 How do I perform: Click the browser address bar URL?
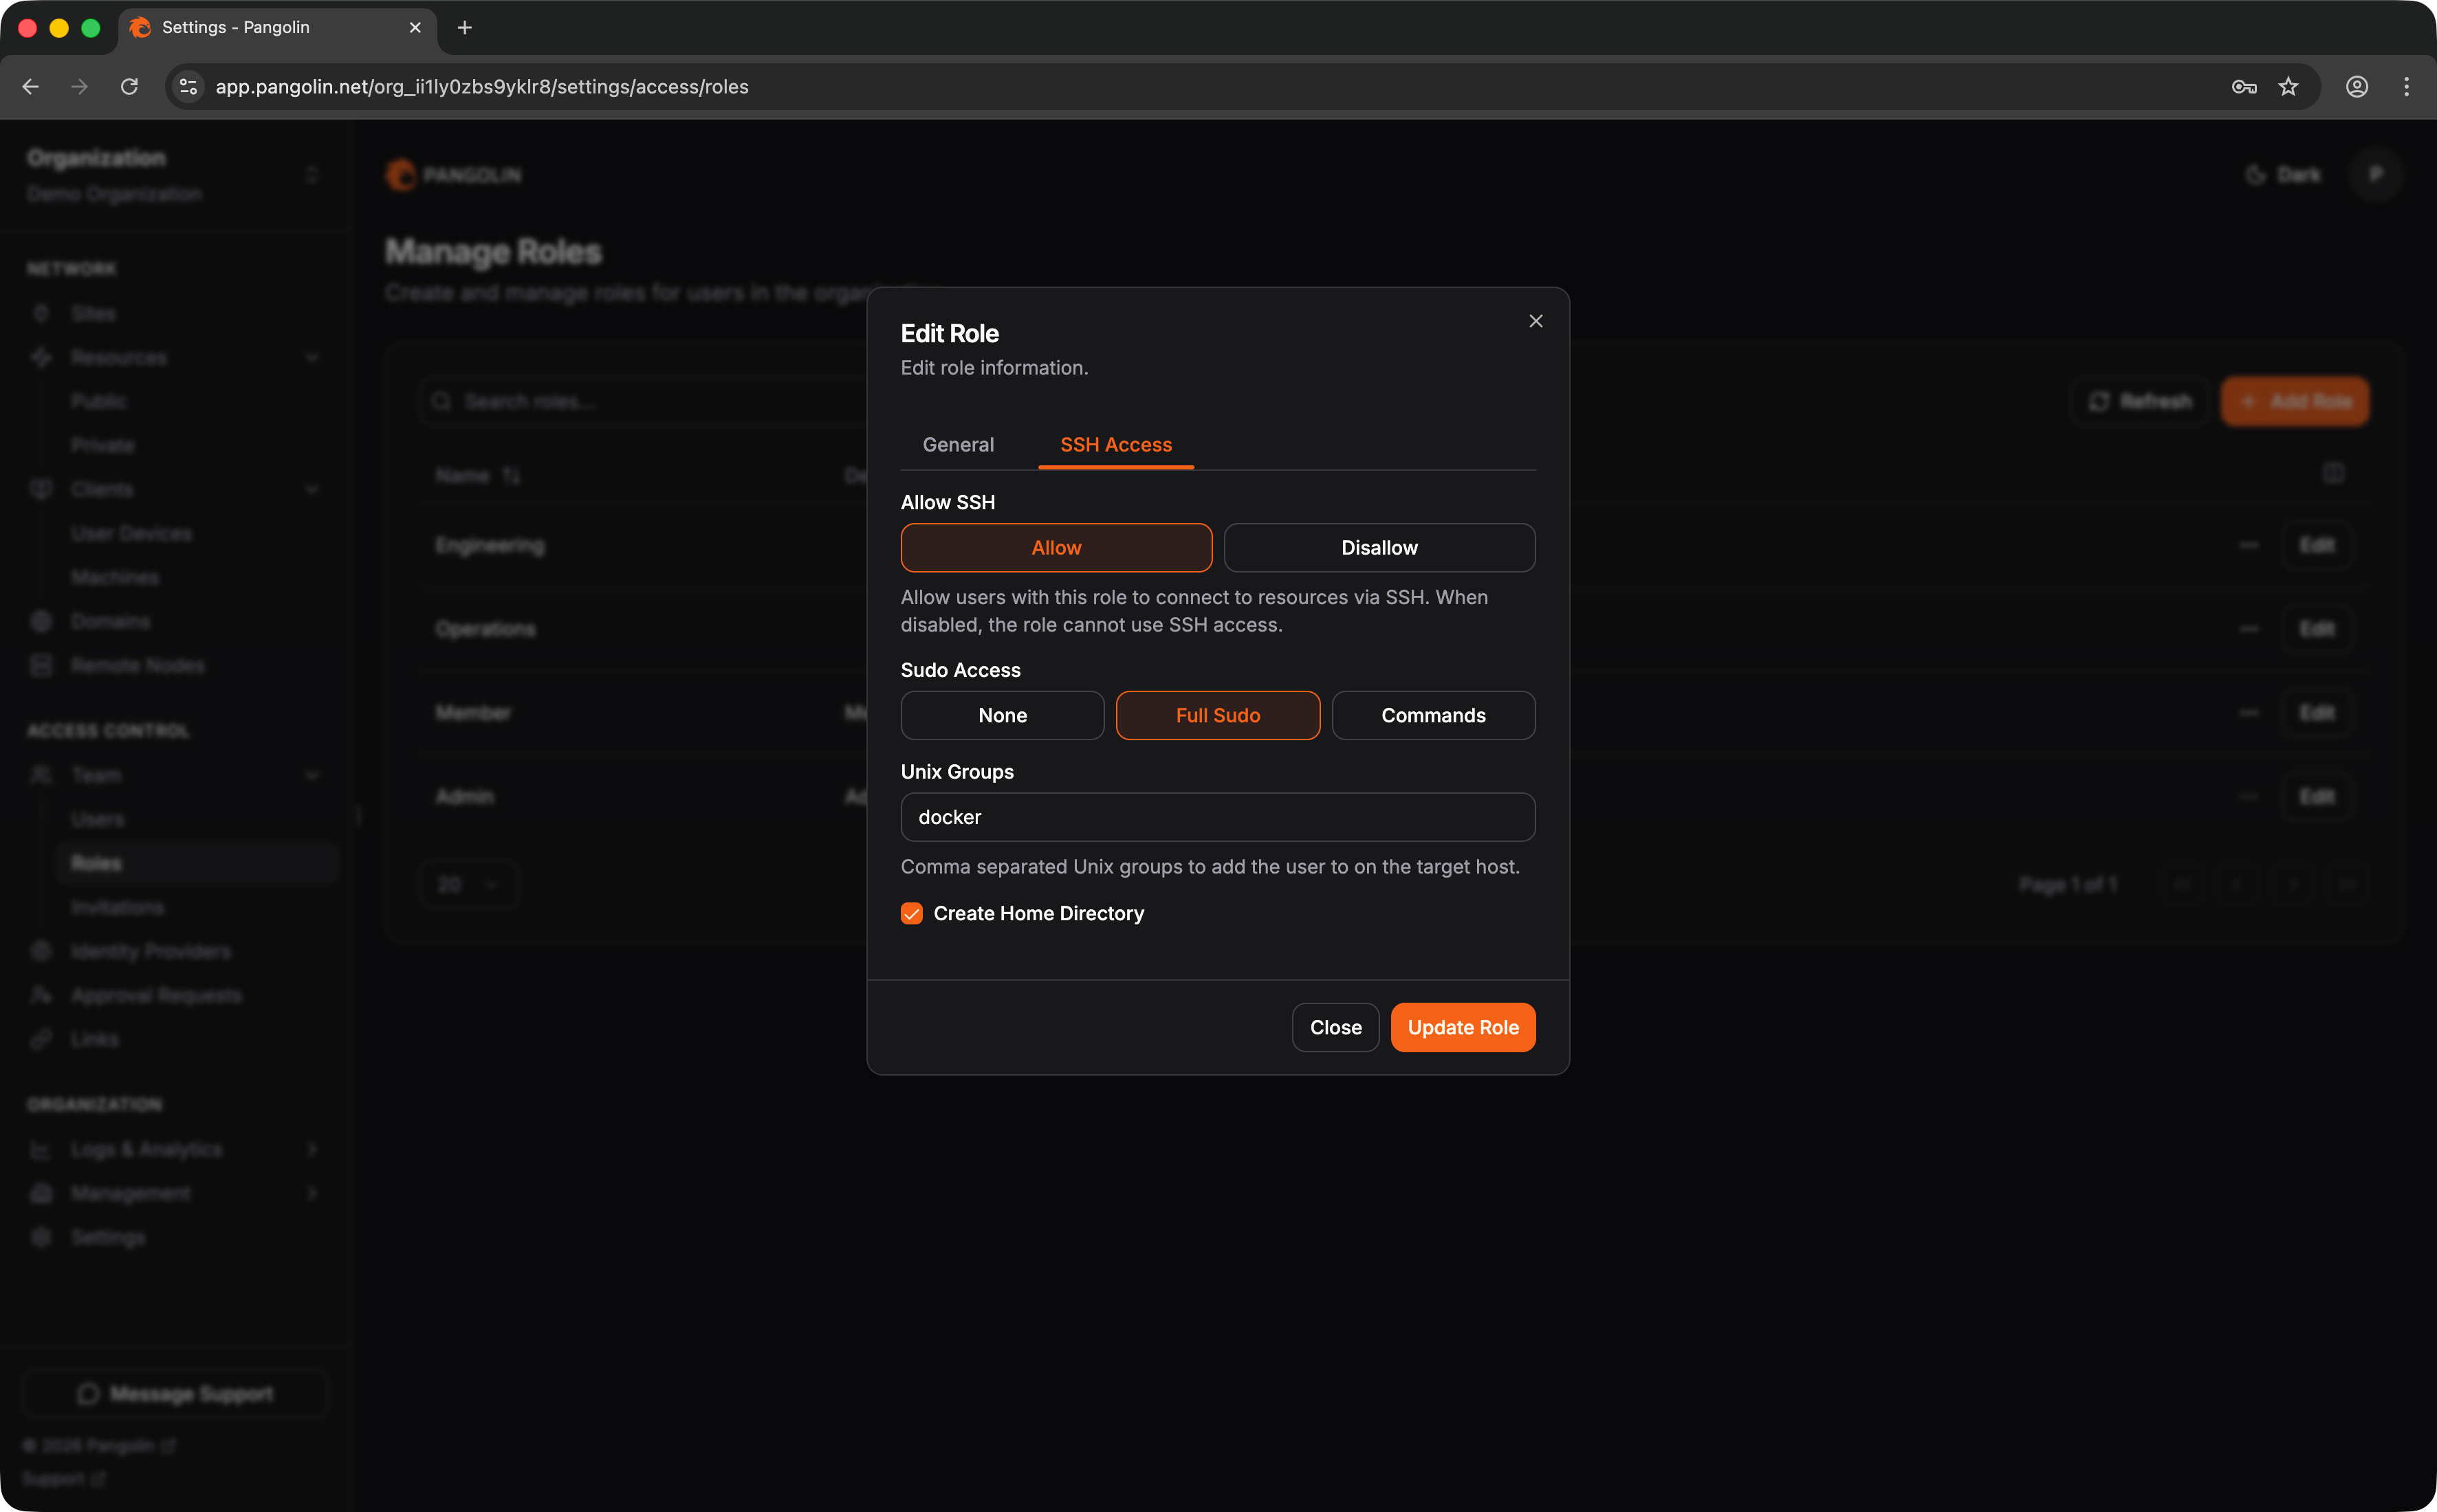pyautogui.click(x=482, y=87)
